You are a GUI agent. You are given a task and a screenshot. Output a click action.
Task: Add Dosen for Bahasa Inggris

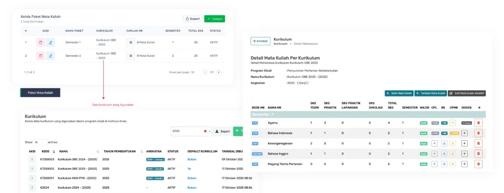tap(464, 154)
